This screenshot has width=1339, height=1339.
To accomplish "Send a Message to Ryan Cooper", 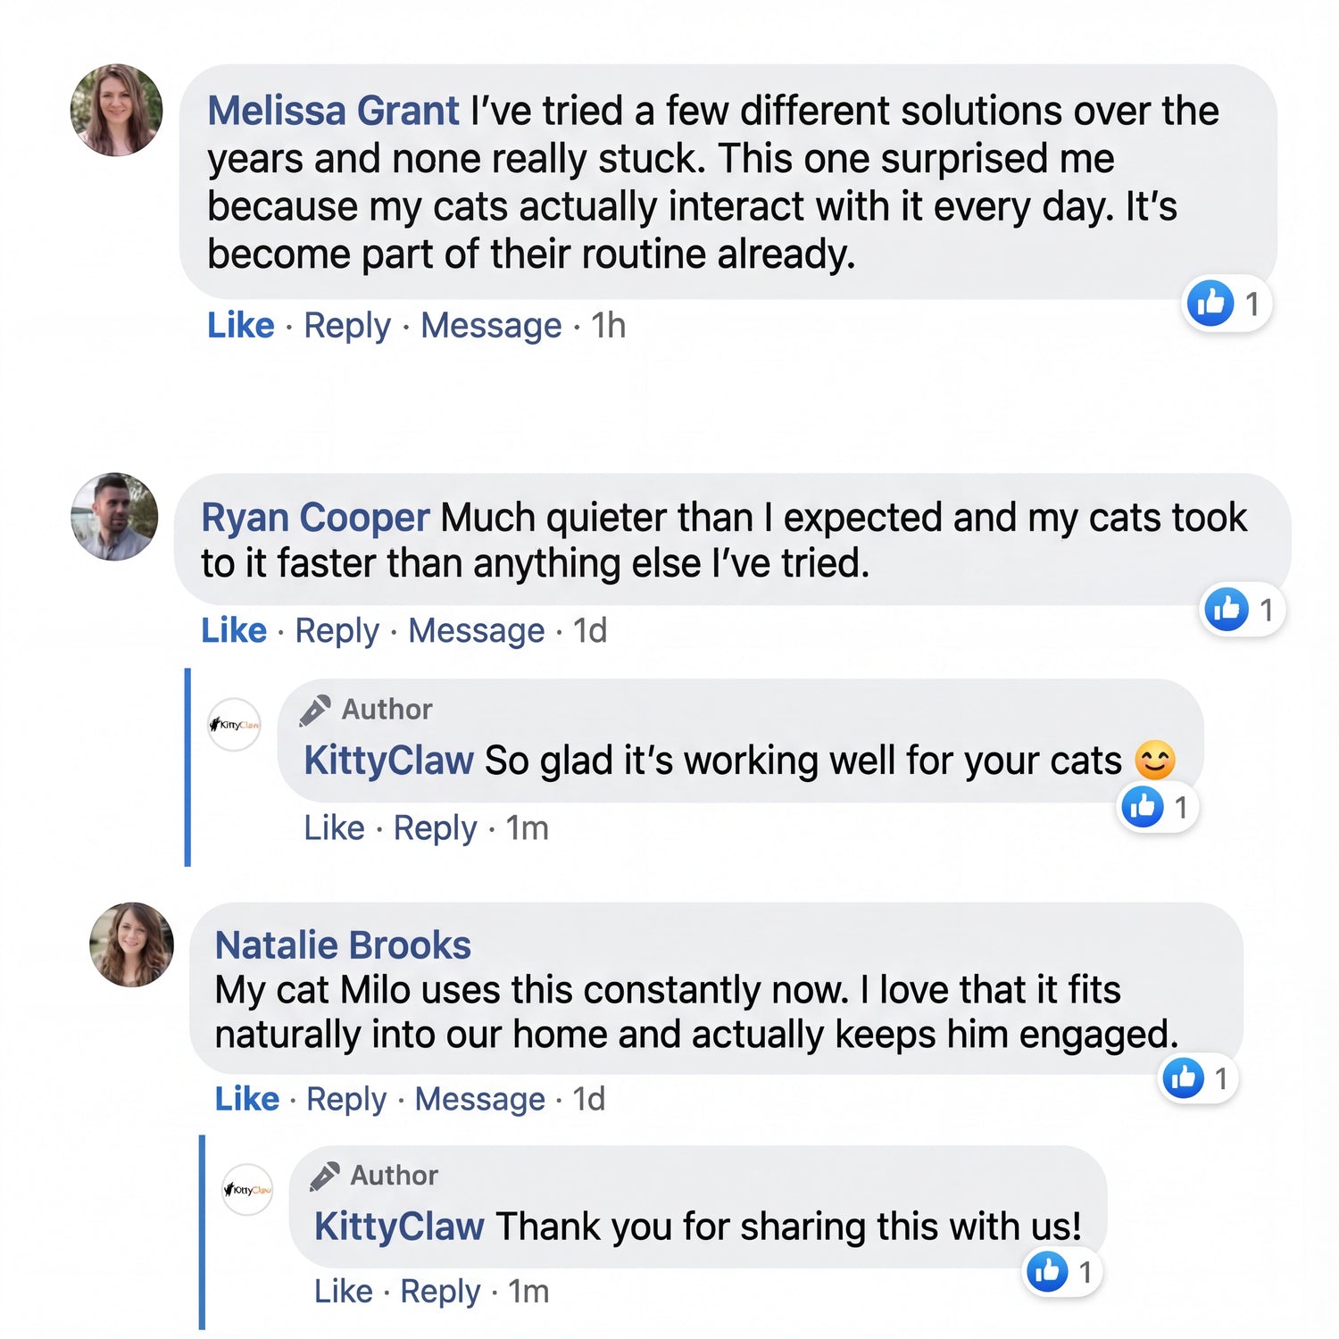I will click(x=476, y=631).
